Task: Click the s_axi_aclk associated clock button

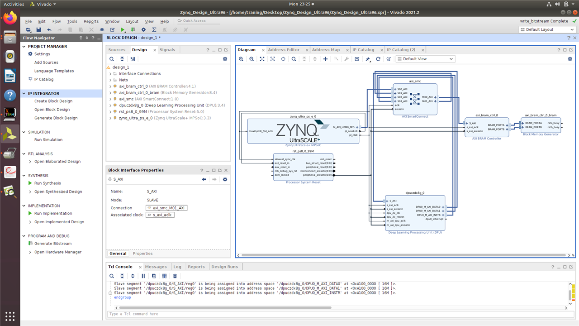Action: point(160,215)
